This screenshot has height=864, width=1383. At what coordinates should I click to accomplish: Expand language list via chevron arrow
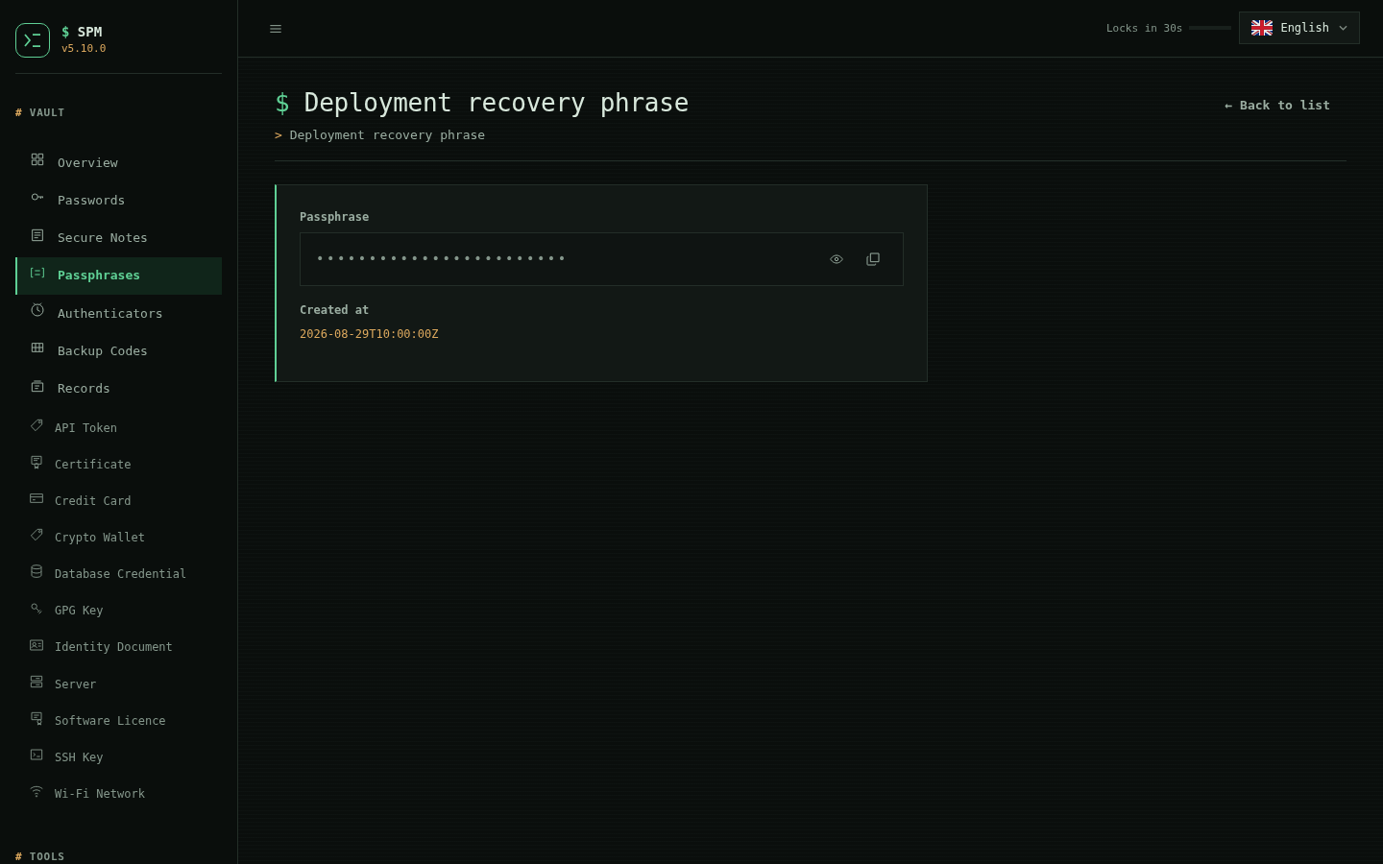pyautogui.click(x=1343, y=28)
